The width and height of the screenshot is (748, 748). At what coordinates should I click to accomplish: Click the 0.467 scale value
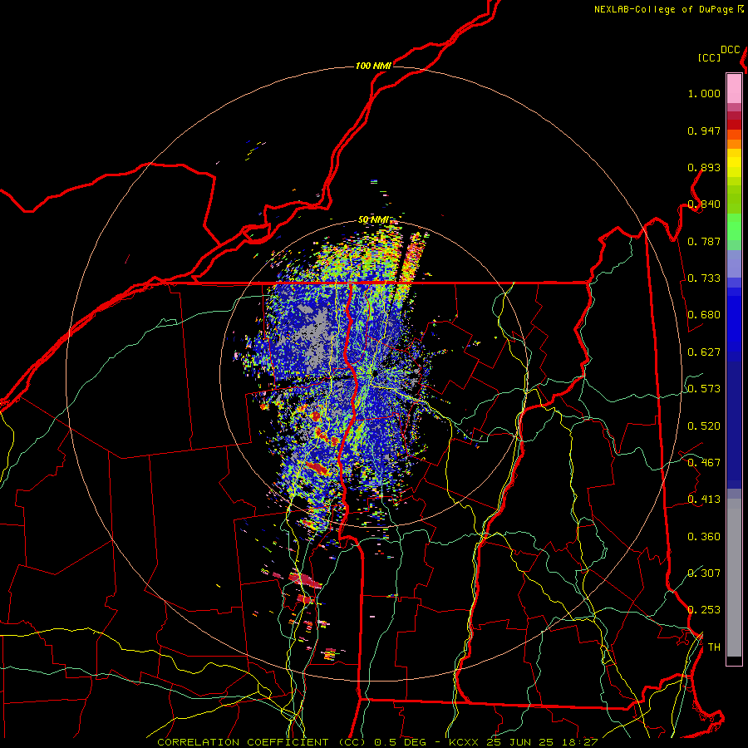pyautogui.click(x=704, y=463)
